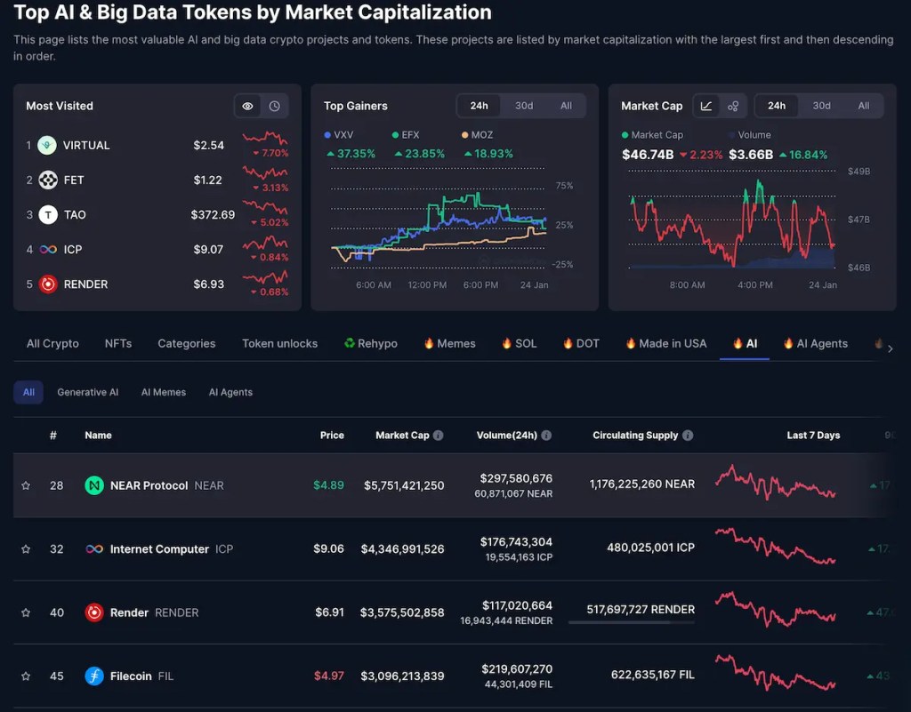
Task: Select 30d in Top Gainers card
Action: (523, 106)
